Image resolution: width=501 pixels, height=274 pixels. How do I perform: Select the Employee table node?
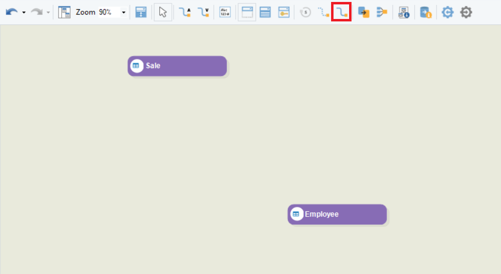337,215
